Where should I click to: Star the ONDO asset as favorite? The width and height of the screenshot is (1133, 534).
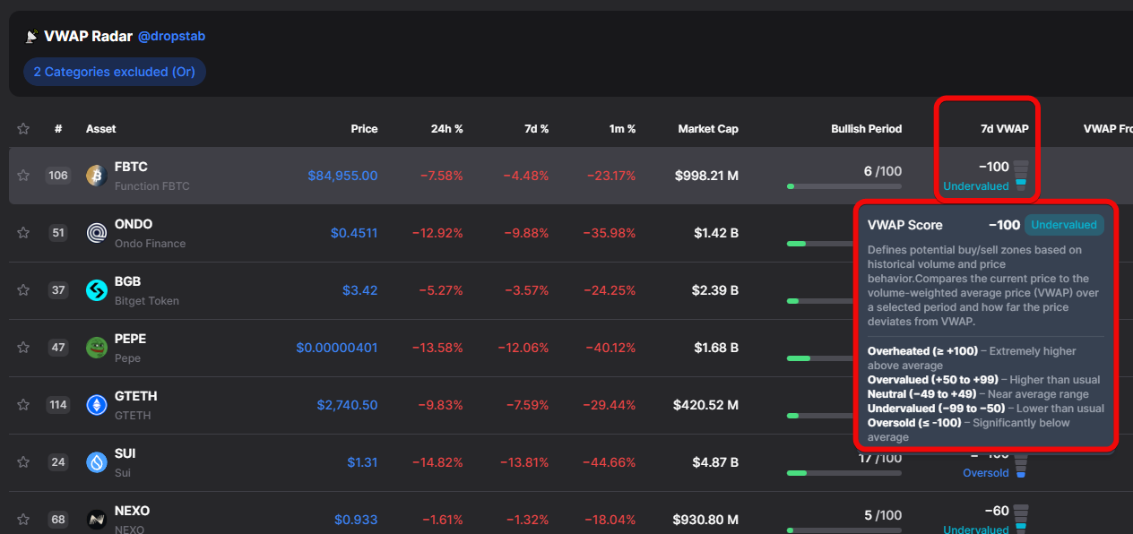[23, 233]
